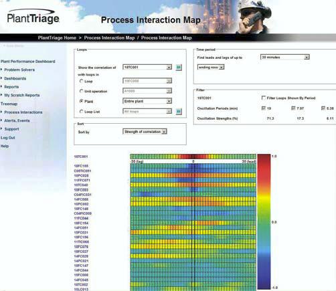Select loop 10TC040 in the heatmap list
The image size is (336, 291).
81,185
